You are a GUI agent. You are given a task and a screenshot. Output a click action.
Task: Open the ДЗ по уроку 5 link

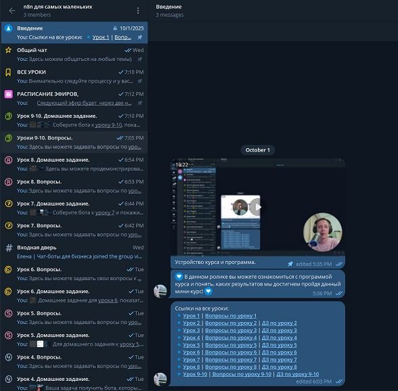(x=279, y=345)
